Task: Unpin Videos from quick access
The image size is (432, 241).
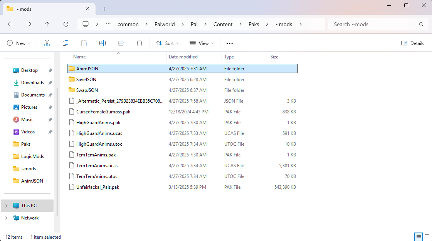Action: [50, 132]
